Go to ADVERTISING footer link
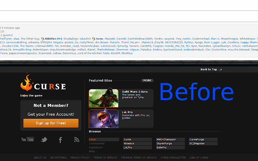Viewport: 258px width, 161px height. pyautogui.click(x=58, y=157)
